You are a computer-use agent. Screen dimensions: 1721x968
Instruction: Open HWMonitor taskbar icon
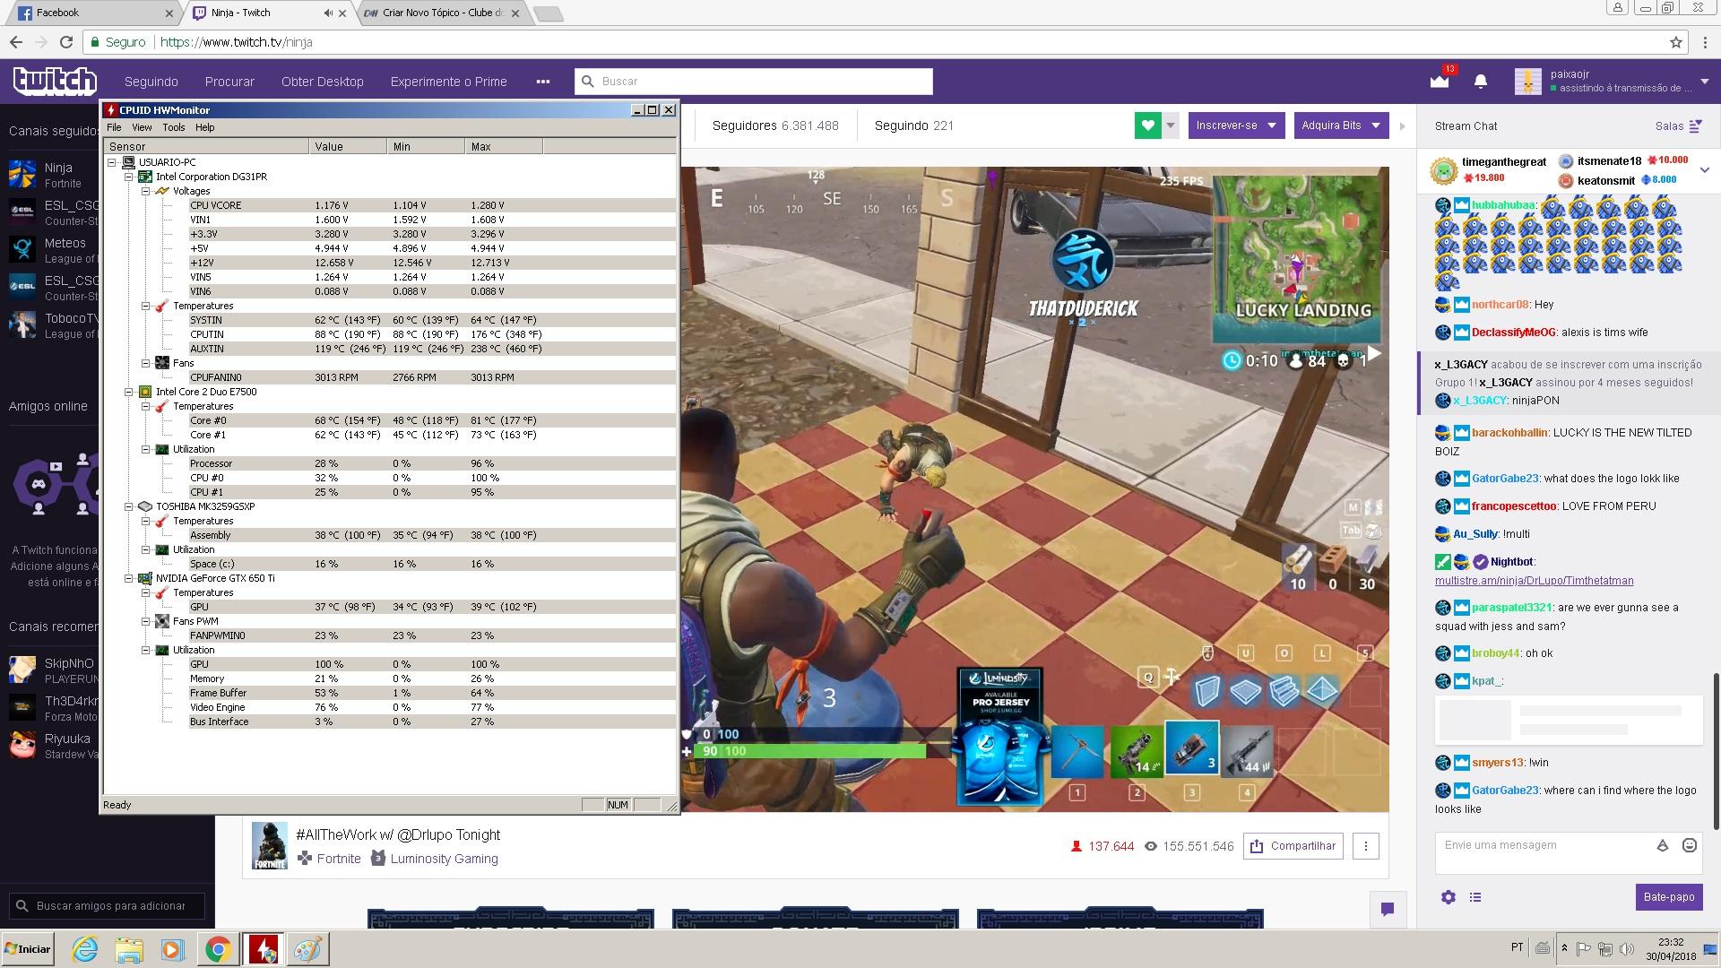264,949
